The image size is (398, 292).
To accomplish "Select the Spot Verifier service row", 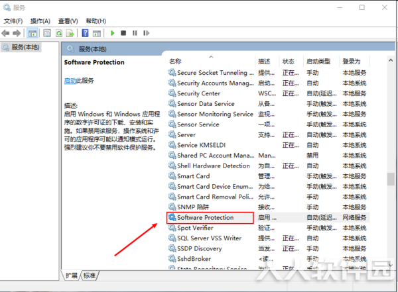I will tap(268, 228).
